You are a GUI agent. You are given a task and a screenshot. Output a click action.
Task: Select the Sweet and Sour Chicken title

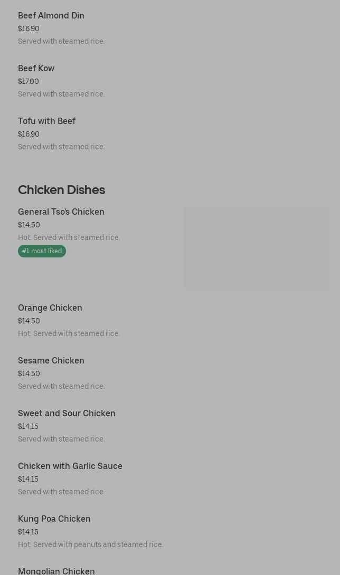(x=67, y=414)
